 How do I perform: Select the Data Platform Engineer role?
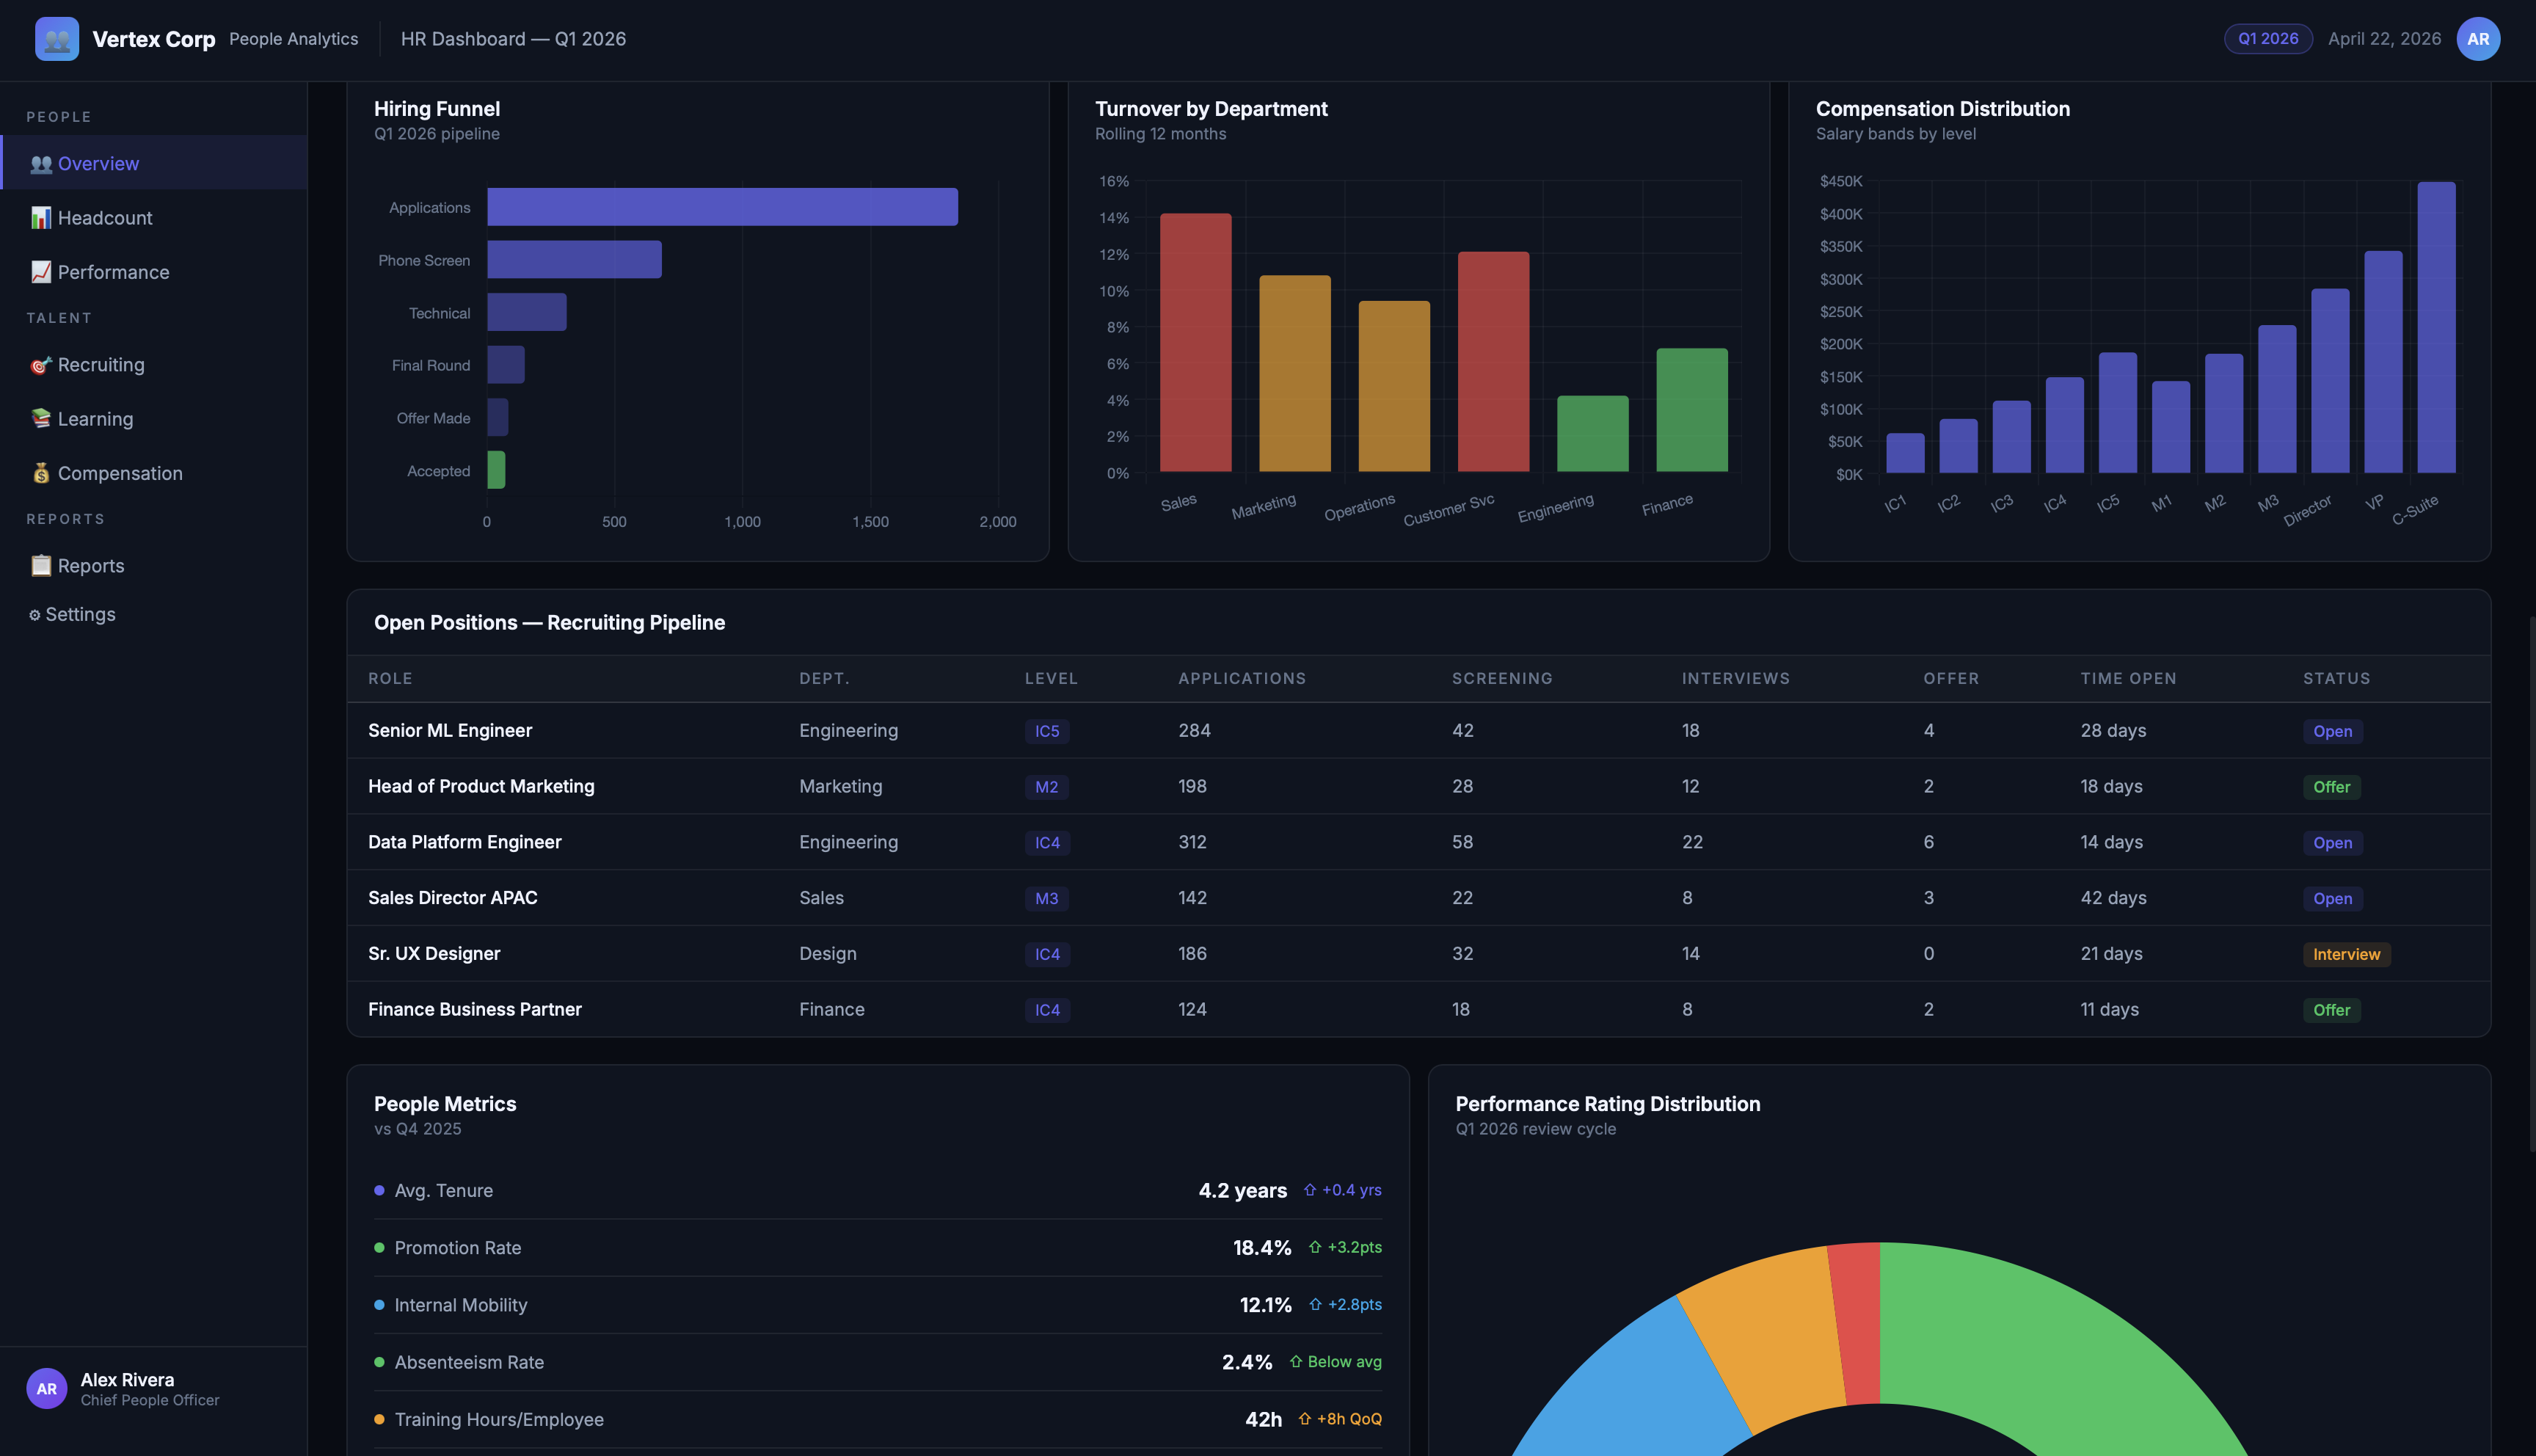click(464, 842)
